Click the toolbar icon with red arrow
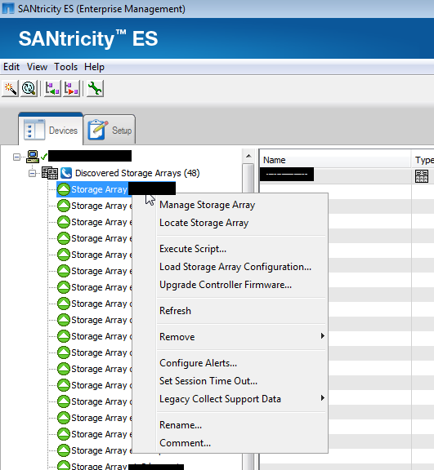The width and height of the screenshot is (434, 470). (71, 88)
